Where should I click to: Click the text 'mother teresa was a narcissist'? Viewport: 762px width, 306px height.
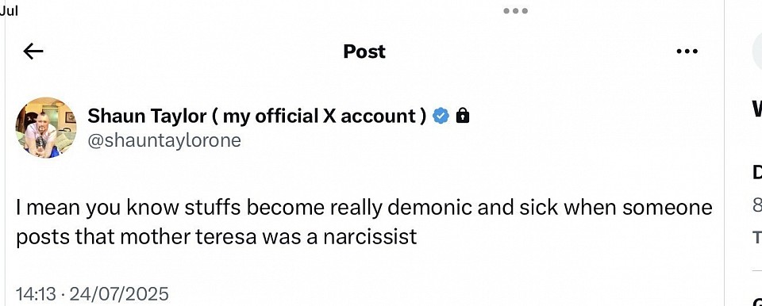pos(266,236)
